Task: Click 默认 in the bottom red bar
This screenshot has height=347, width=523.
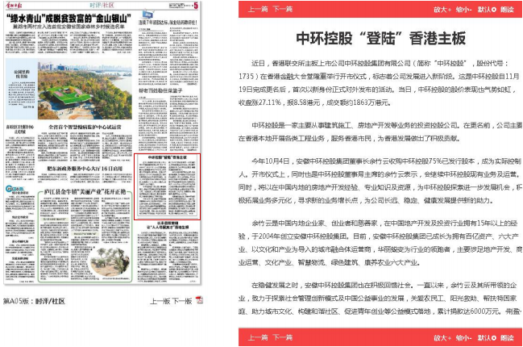Action: (487, 337)
